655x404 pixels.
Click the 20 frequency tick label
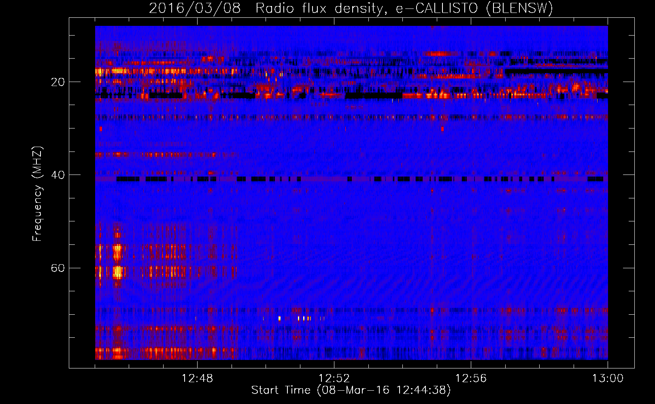[57, 82]
